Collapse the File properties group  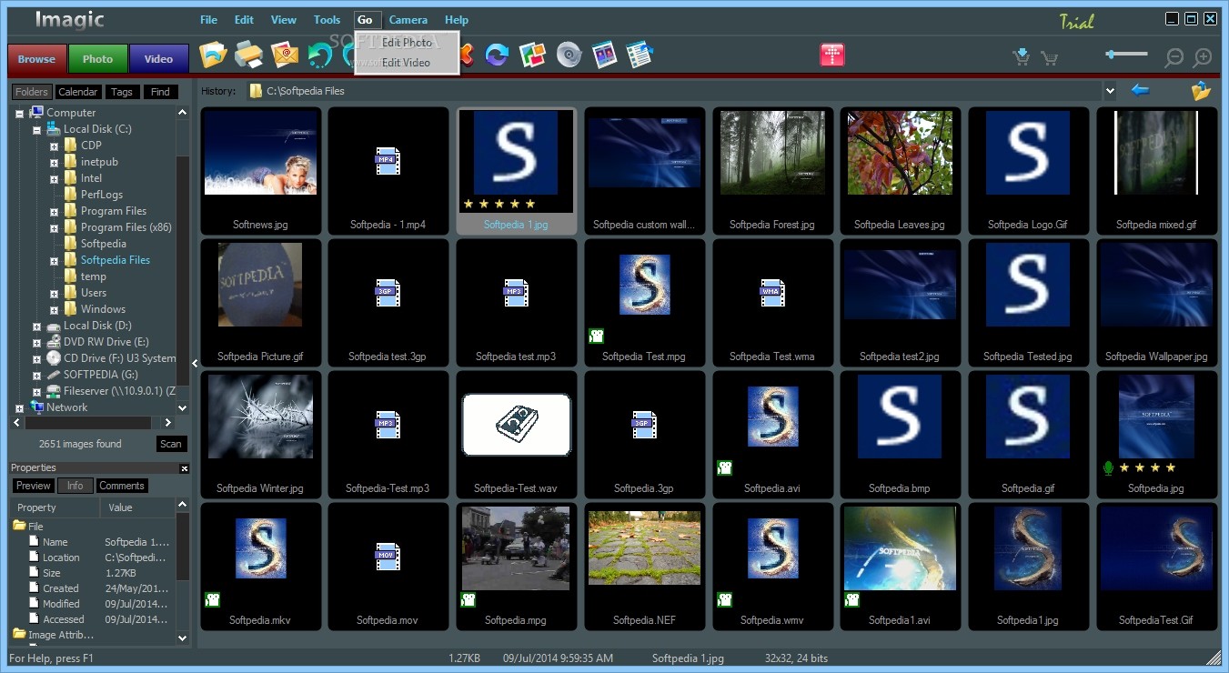pyautogui.click(x=20, y=526)
